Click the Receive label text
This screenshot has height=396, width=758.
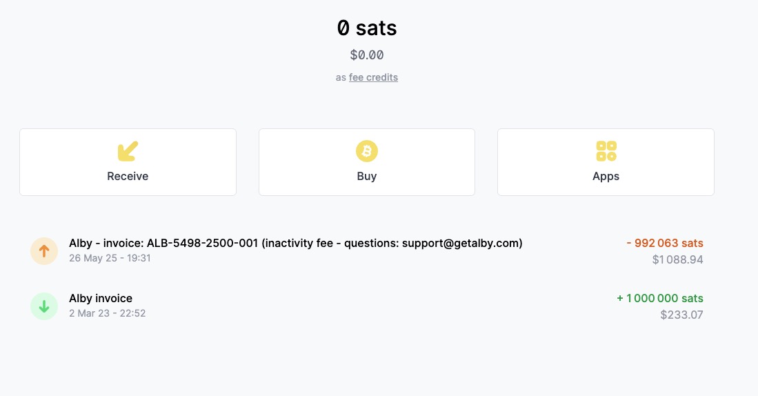(128, 176)
